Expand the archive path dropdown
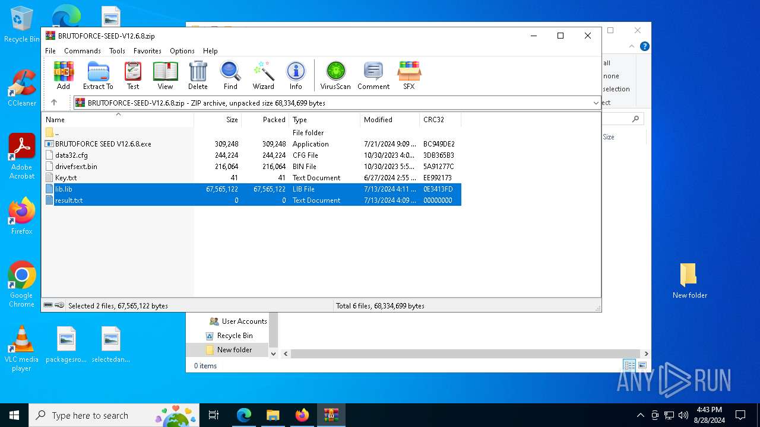 coord(596,103)
